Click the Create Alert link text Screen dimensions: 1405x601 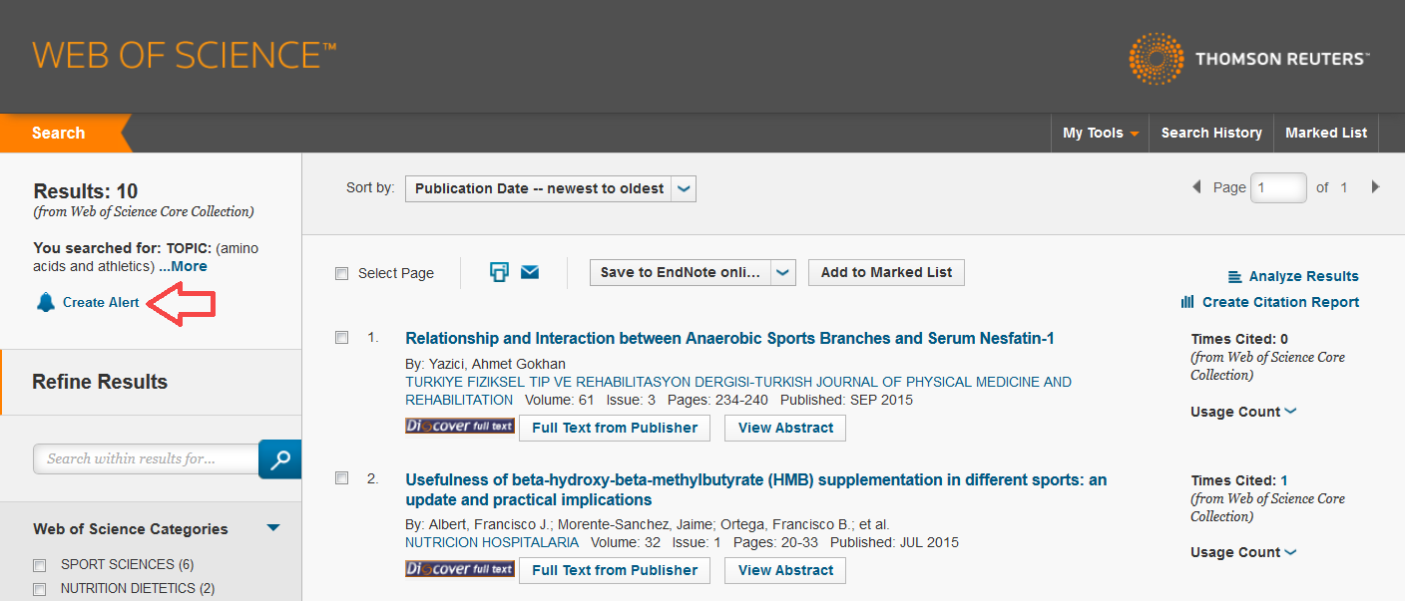click(x=101, y=302)
